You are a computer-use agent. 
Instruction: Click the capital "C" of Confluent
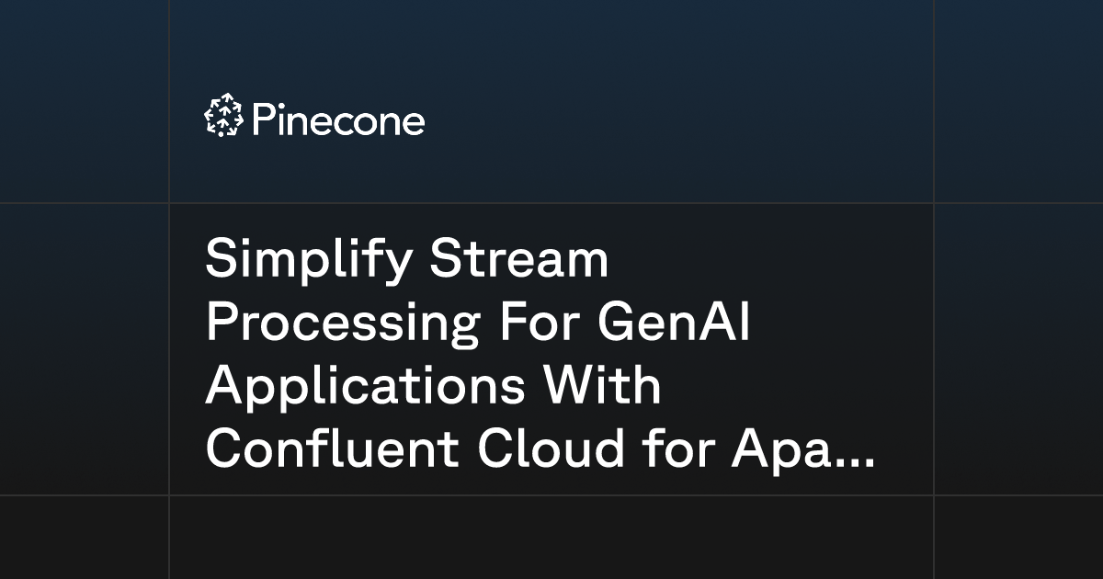[225, 450]
